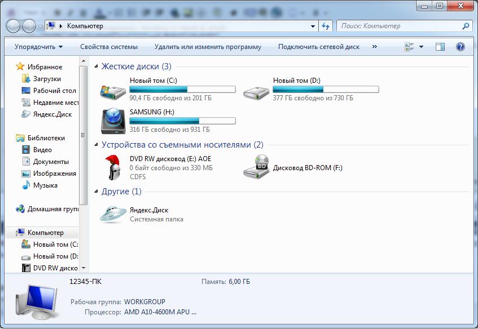Image resolution: width=478 pixels, height=329 pixels.
Task: Select Новый том (C:) in sidebar tree
Action: point(50,244)
